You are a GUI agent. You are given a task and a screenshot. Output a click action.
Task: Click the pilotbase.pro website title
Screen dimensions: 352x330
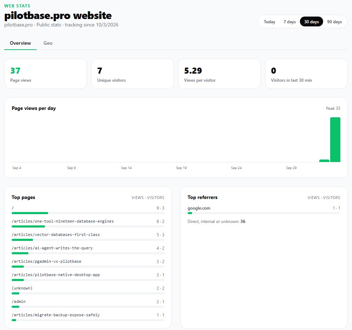coord(58,15)
